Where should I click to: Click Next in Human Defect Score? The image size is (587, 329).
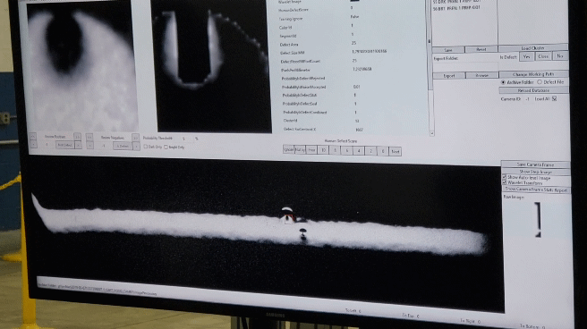[396, 151]
